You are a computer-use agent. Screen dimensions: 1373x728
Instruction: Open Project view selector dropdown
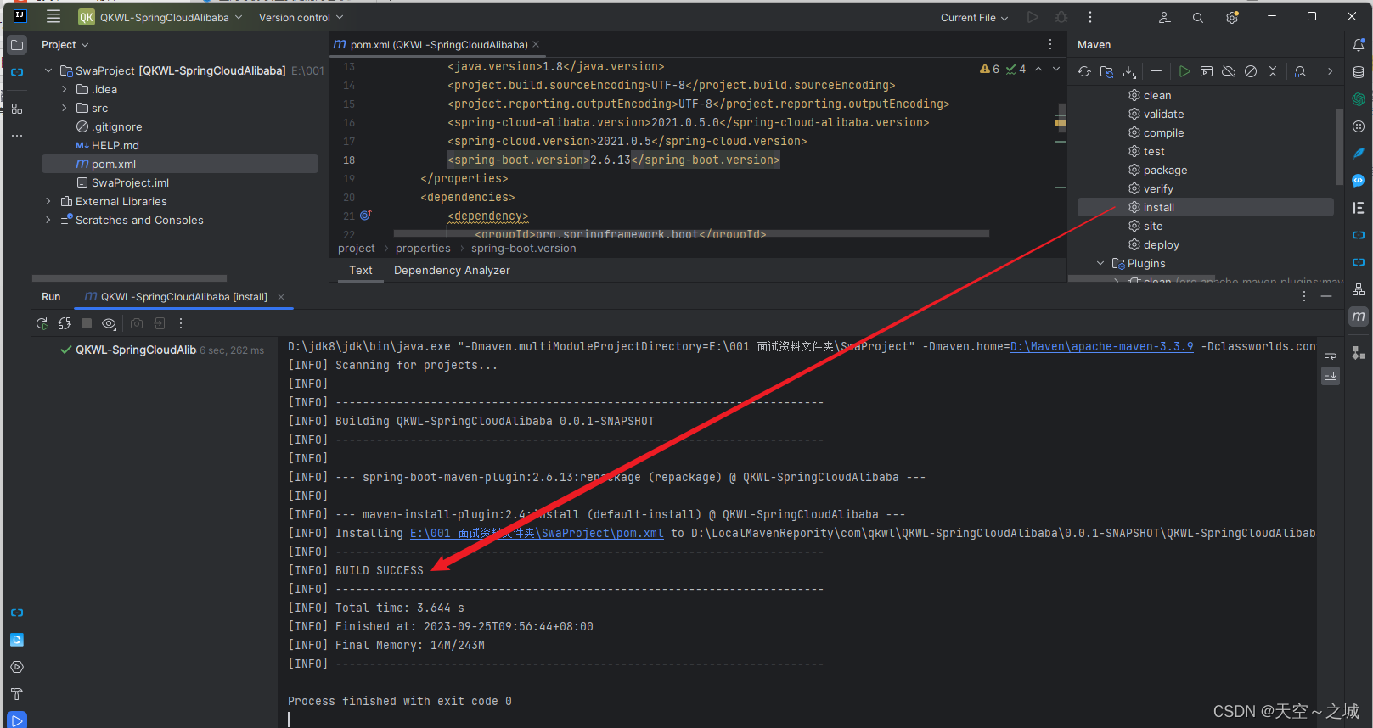tap(65, 45)
